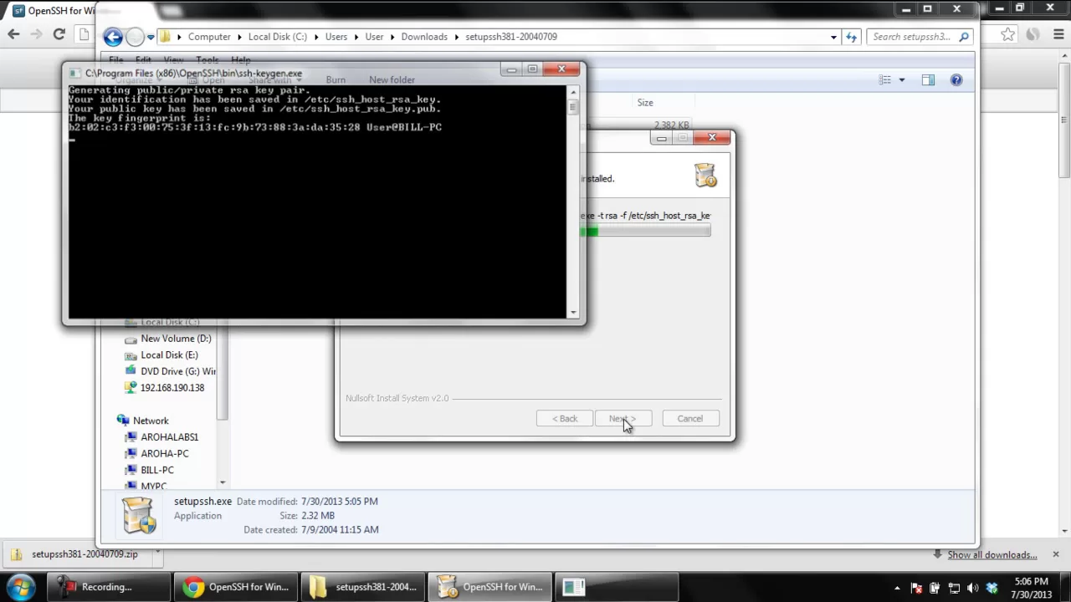
Task: Show hidden system tray icons
Action: pos(897,588)
